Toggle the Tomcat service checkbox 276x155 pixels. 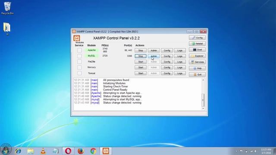[x=79, y=73]
